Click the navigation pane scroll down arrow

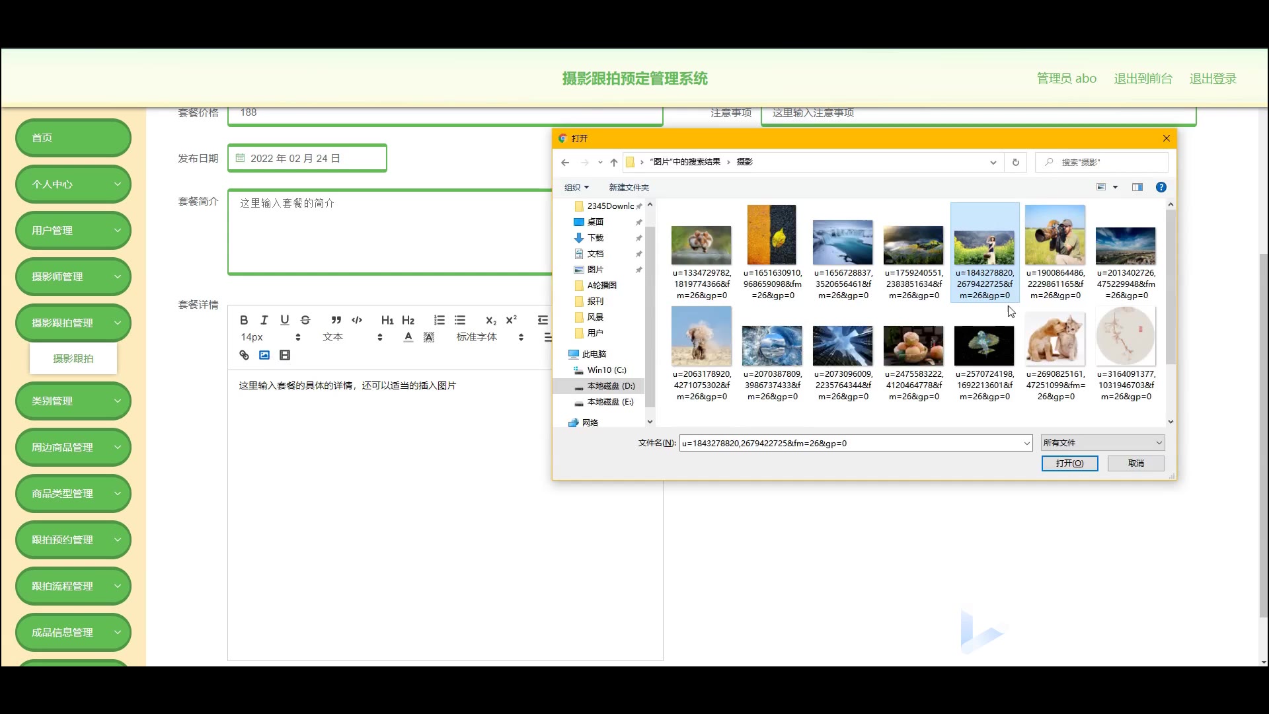[x=650, y=422]
